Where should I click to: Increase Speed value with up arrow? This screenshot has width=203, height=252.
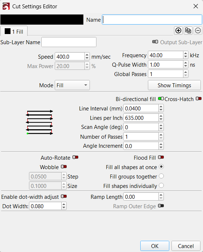click(x=87, y=55)
